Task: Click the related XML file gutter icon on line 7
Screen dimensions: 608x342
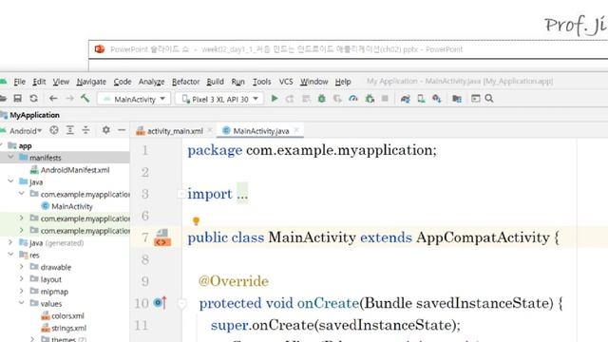Action: click(x=162, y=237)
